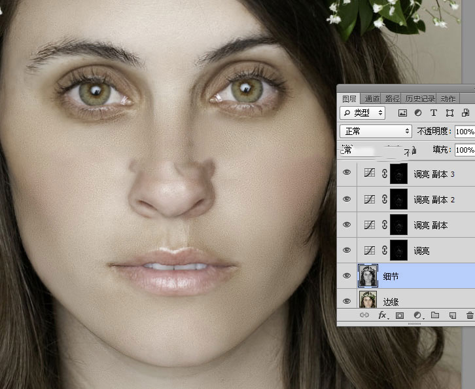Open the 正常 blend mode dropdown
The width and height of the screenshot is (475, 389).
point(376,132)
